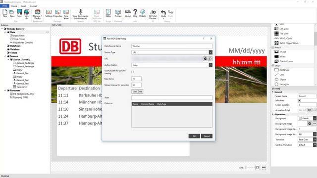Open the Source Type dropdown
This screenshot has width=317, height=178.
coord(211,52)
